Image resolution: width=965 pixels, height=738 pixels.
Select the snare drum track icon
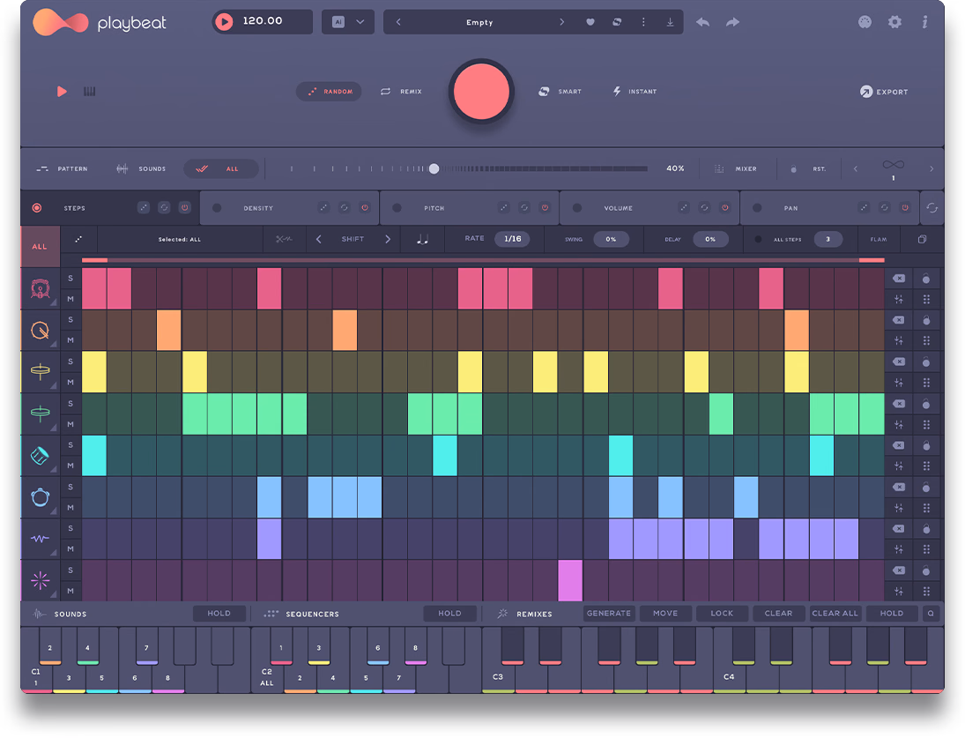40,330
